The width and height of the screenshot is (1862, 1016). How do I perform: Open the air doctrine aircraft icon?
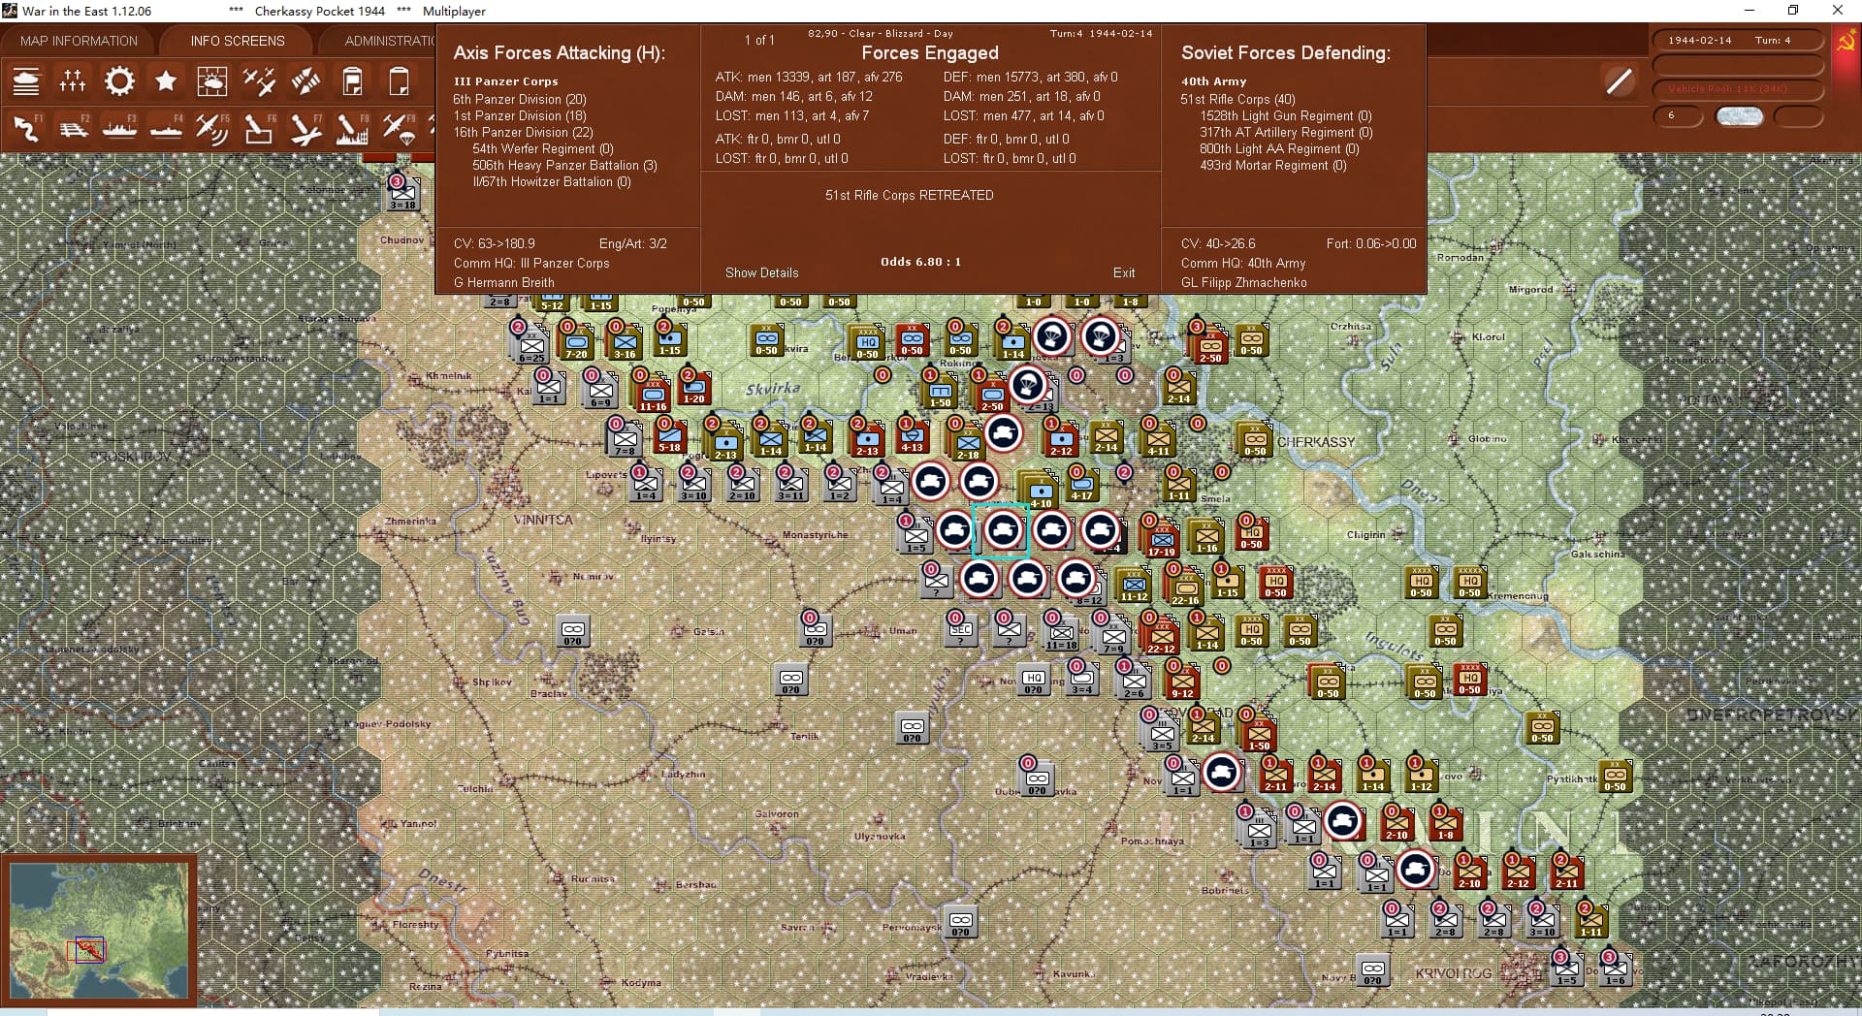click(x=259, y=81)
